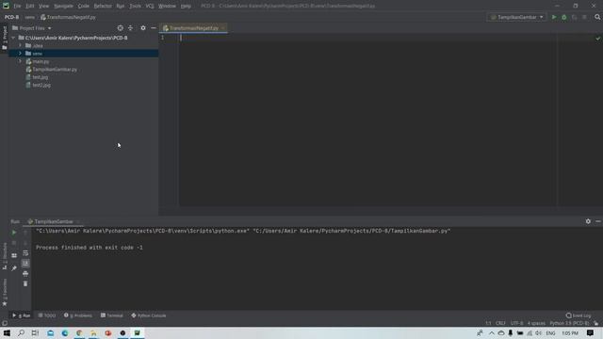Collapse the PCD-B root folder
The image size is (603, 339).
[14, 38]
